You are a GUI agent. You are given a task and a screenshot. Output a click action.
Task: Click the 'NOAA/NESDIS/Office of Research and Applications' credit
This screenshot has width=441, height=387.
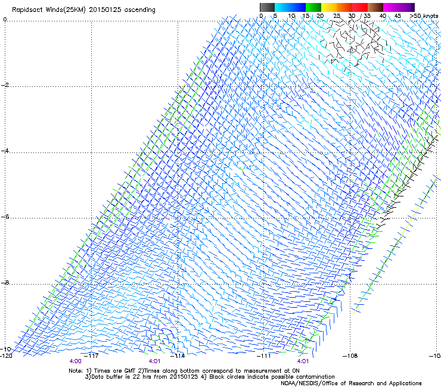tap(351, 383)
